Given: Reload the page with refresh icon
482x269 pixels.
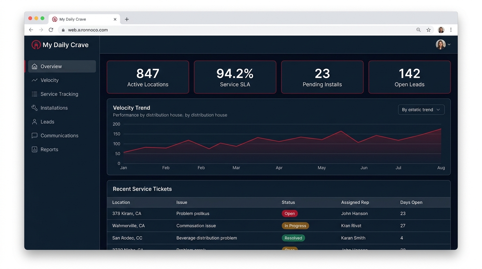Looking at the screenshot, I should (x=51, y=30).
